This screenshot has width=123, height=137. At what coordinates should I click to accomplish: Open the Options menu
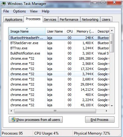19,11
